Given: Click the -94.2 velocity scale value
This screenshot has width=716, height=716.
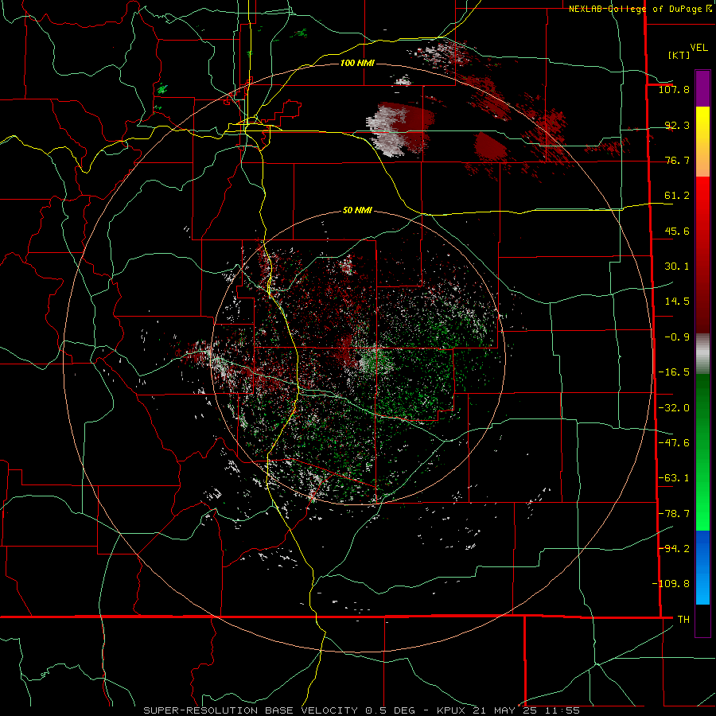Looking at the screenshot, I should point(674,548).
